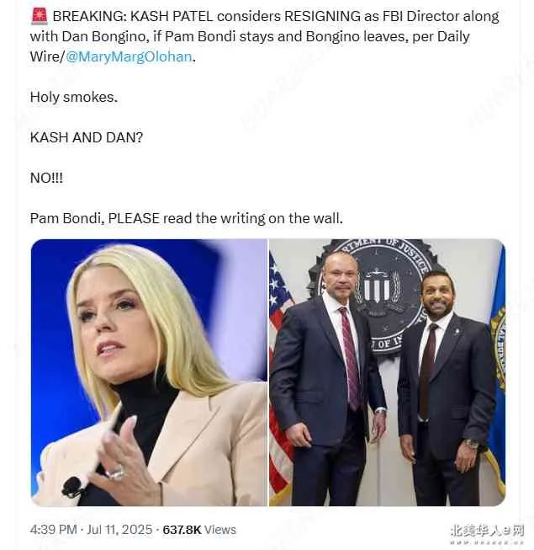Click the watermark logo in bottom-right corner
Image resolution: width=534 pixels, height=550 pixels.
coord(487,532)
